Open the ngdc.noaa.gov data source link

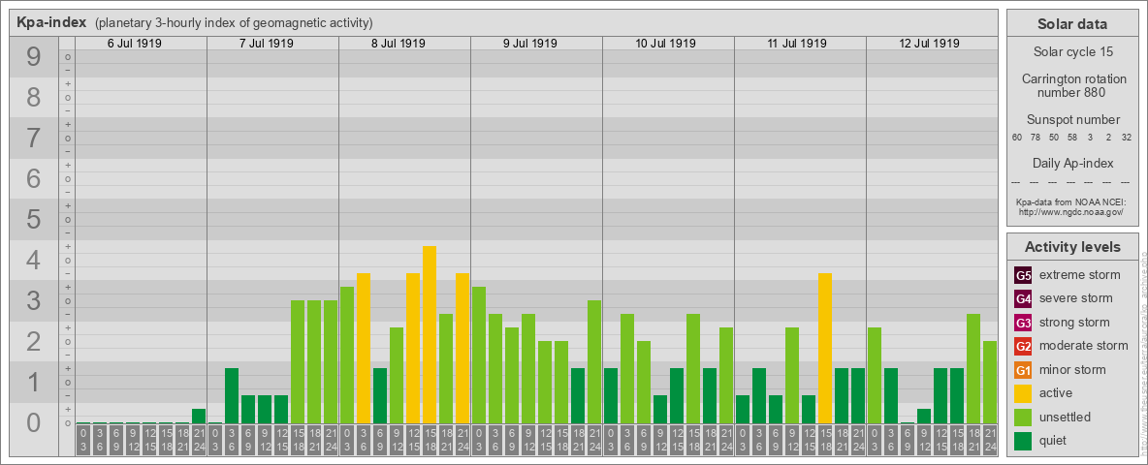click(x=1071, y=211)
